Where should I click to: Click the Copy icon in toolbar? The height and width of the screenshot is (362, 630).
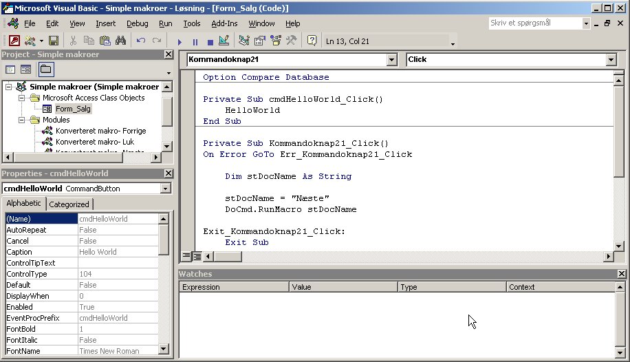pyautogui.click(x=89, y=41)
